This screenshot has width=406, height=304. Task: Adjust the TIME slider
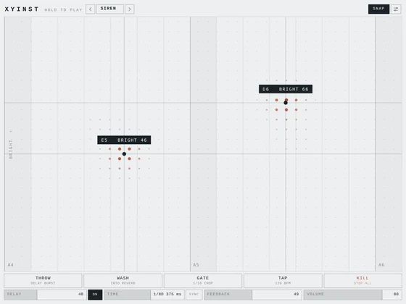[144, 295]
